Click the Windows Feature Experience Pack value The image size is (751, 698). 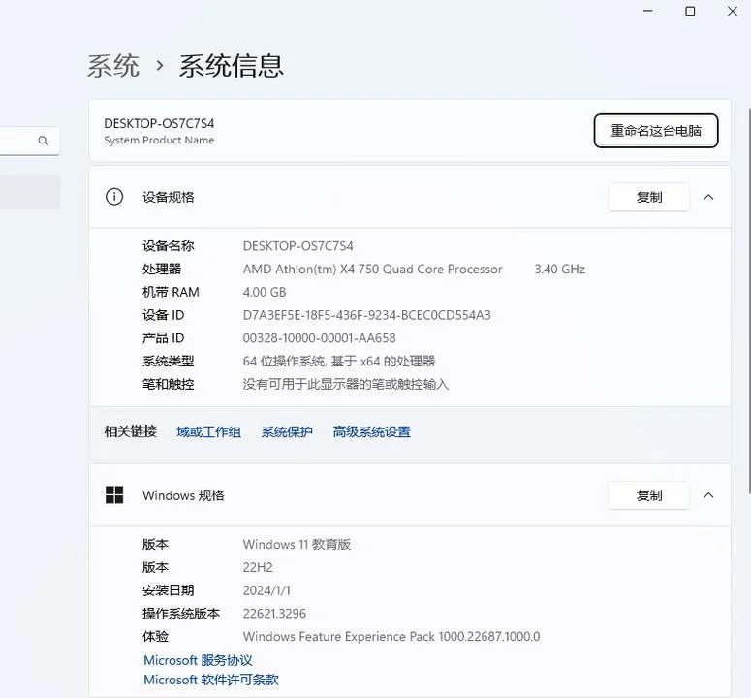click(x=391, y=636)
